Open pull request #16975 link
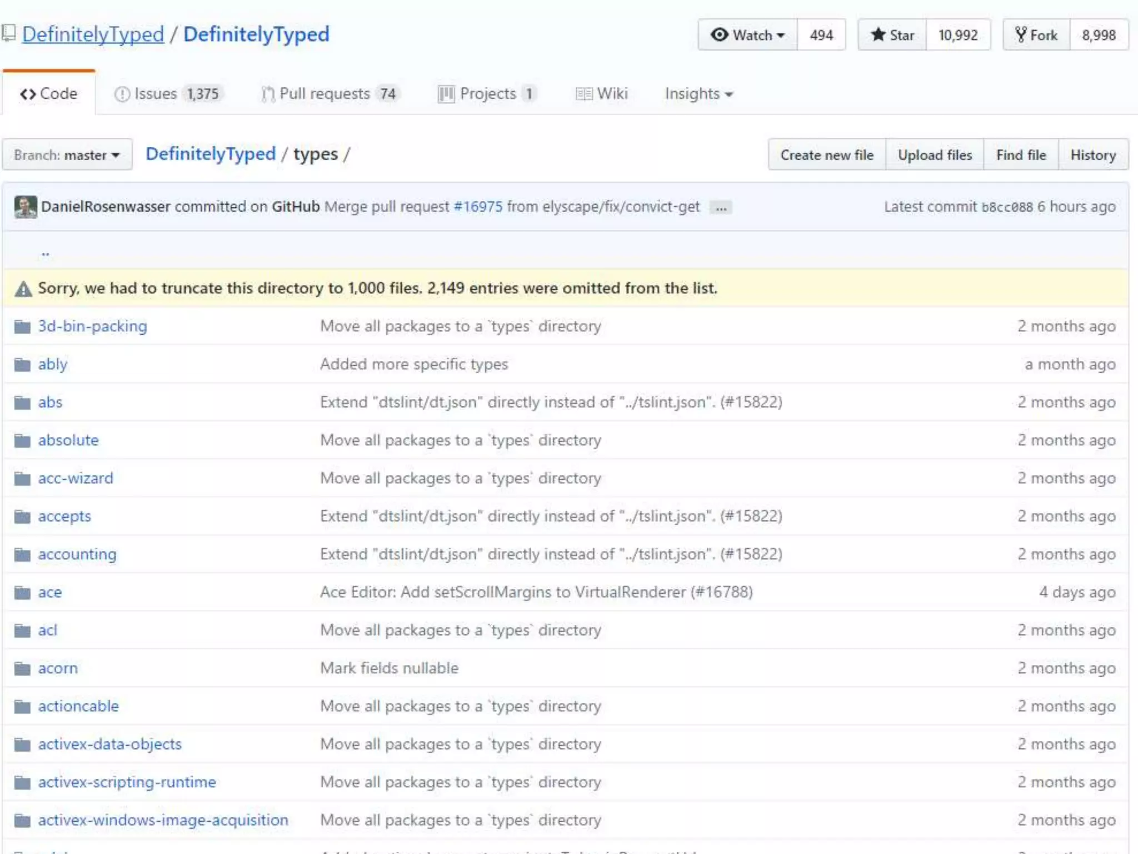The width and height of the screenshot is (1138, 854). (478, 206)
